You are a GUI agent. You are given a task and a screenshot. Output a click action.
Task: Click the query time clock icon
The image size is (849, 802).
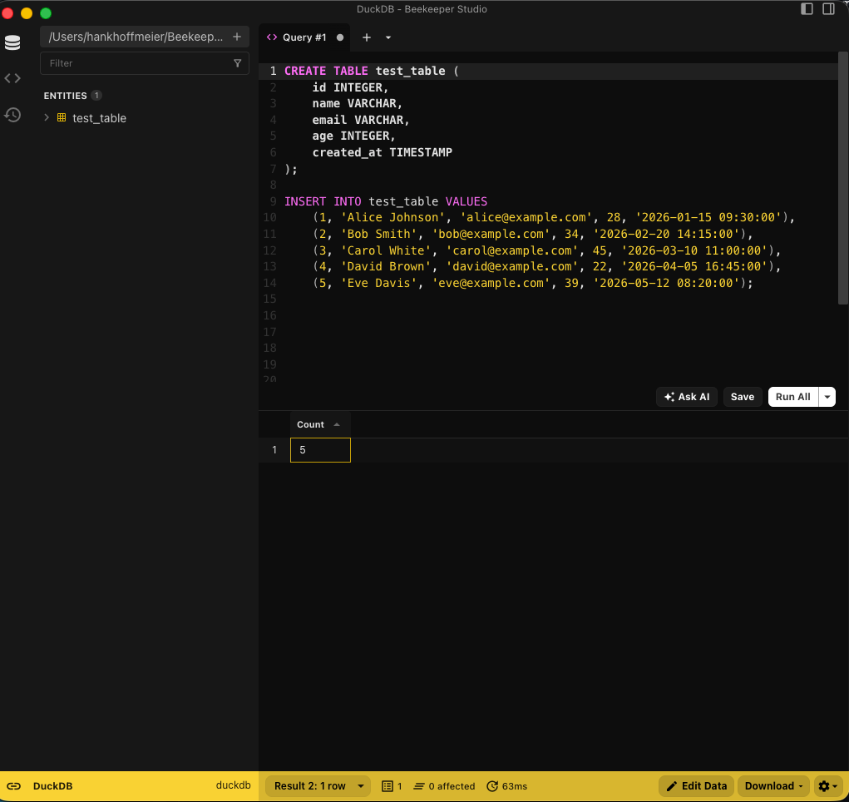tap(492, 786)
